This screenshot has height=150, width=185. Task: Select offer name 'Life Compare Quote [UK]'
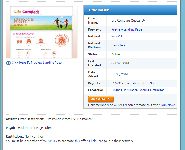pos(129,21)
